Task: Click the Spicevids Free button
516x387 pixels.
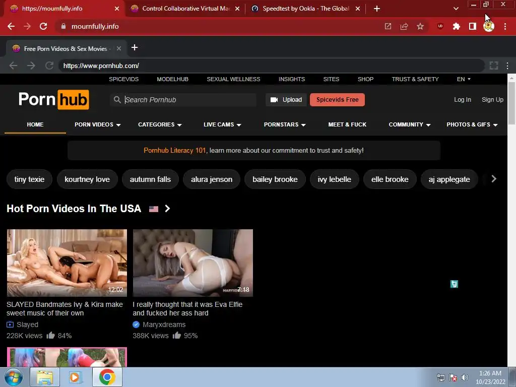Action: 337,100
